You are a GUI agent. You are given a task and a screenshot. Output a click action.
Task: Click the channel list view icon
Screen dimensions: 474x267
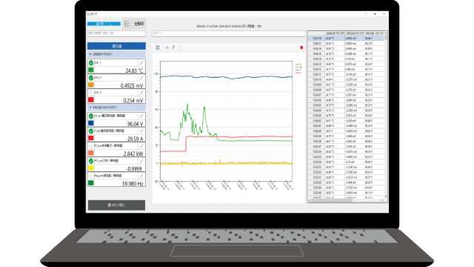[127, 24]
